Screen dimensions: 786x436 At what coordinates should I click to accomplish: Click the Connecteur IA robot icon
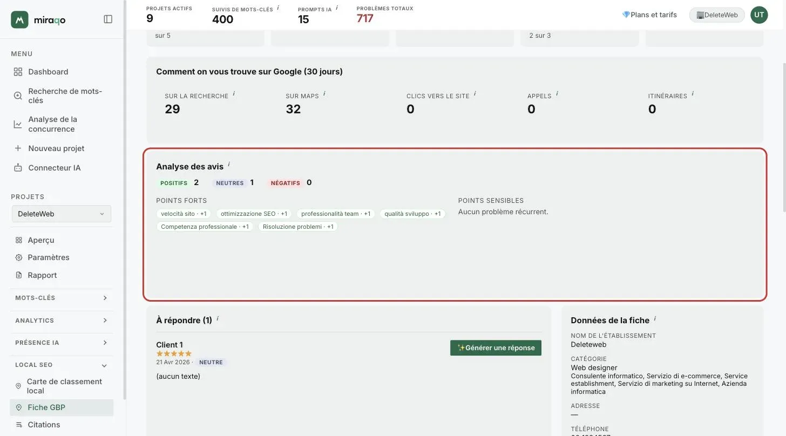point(18,168)
